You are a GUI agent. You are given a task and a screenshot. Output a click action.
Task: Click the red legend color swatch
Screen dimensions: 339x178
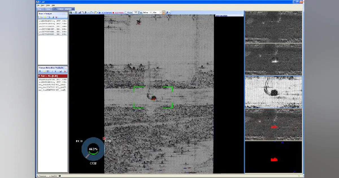(x=113, y=13)
